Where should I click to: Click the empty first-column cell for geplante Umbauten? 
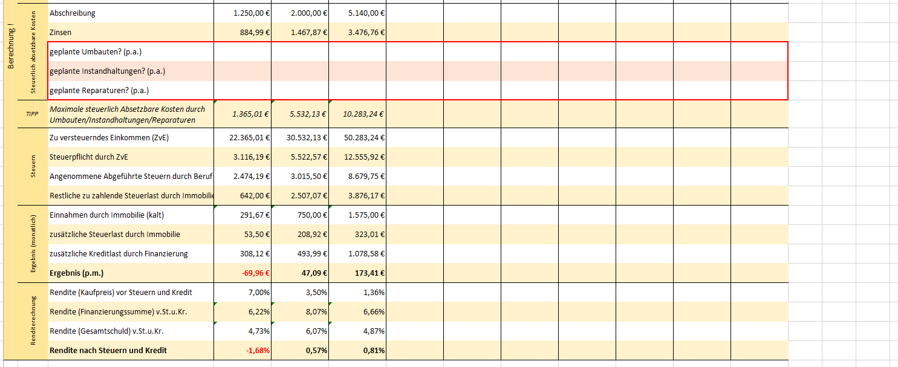tap(242, 52)
